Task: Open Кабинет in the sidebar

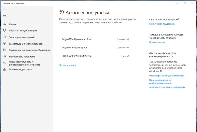Action: tap(13, 24)
